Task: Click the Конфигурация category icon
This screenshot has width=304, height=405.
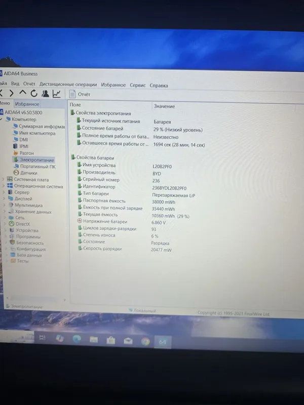Action: coord(12,249)
